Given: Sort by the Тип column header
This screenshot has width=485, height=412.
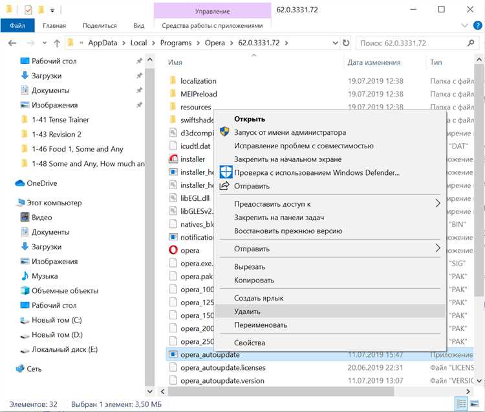Looking at the screenshot, I should coord(436,62).
